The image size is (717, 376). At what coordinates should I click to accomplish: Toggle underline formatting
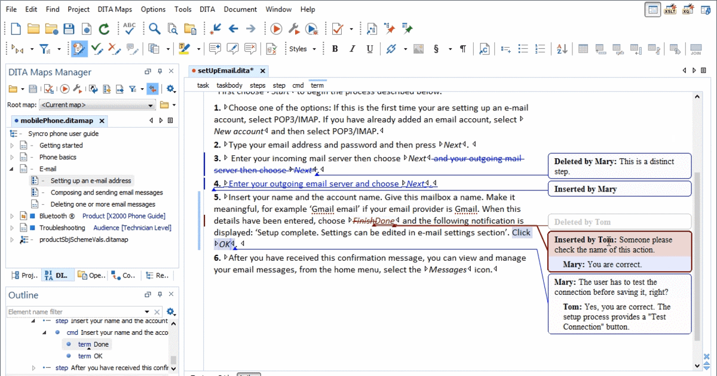(369, 49)
